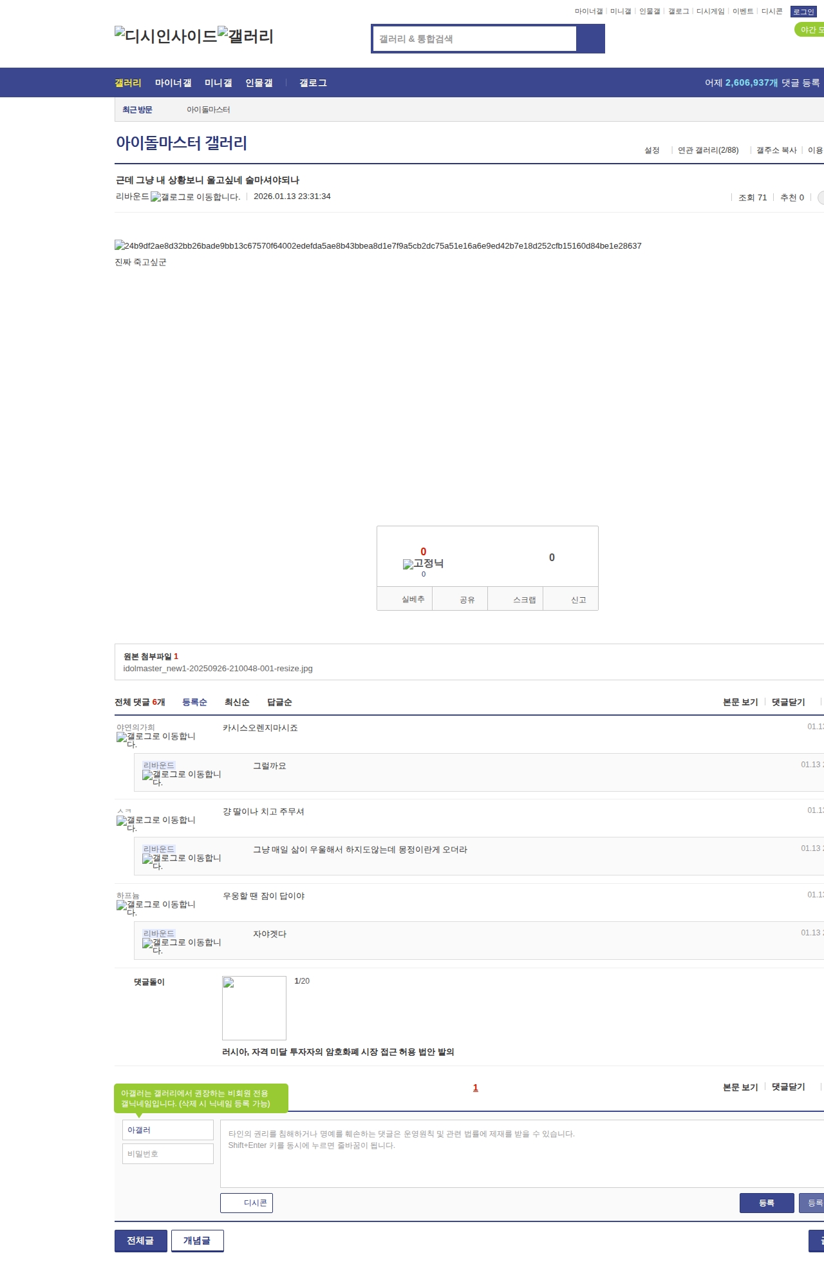The image size is (824, 1262).
Task: Click the 비밀번호 password field
Action: (x=168, y=1154)
